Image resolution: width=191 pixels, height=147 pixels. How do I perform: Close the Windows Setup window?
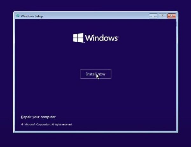point(171,16)
